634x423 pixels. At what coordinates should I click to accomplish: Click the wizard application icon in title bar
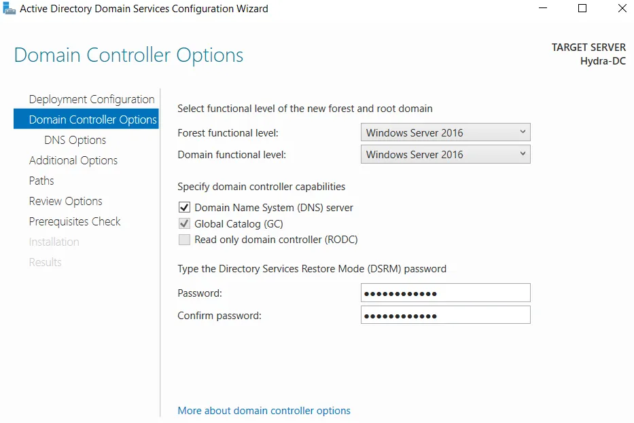[9, 8]
